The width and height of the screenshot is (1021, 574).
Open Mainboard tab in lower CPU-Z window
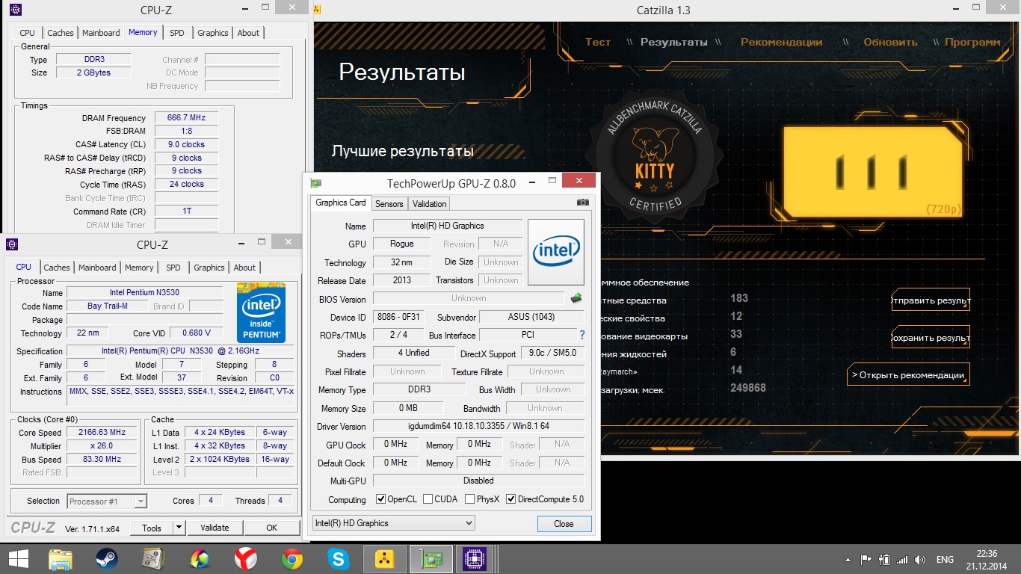tap(97, 268)
